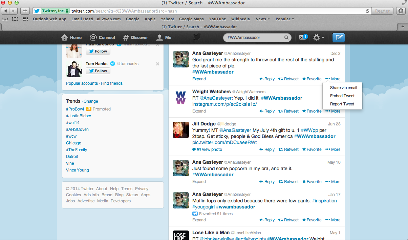408x240 pixels.
Task: Open the Connect @ tab
Action: (102, 38)
